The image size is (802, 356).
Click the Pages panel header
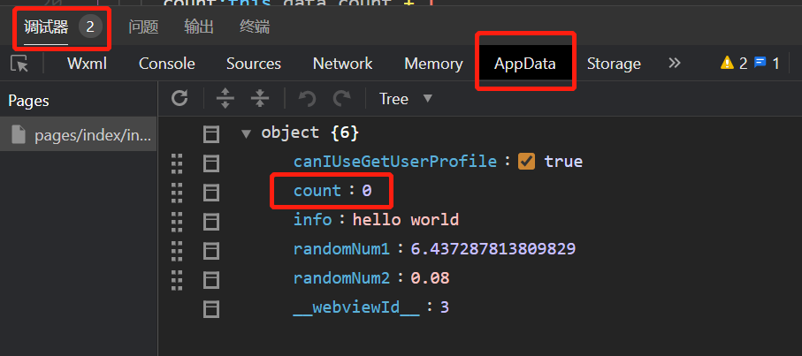click(x=28, y=101)
